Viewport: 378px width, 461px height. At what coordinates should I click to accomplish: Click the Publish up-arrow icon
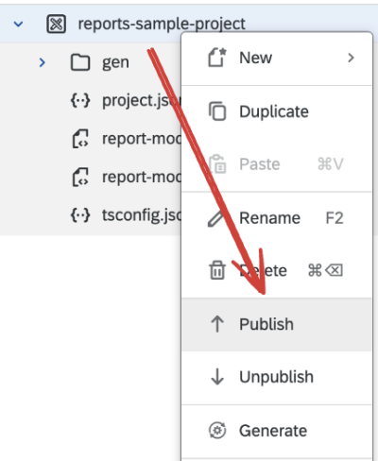(x=217, y=324)
